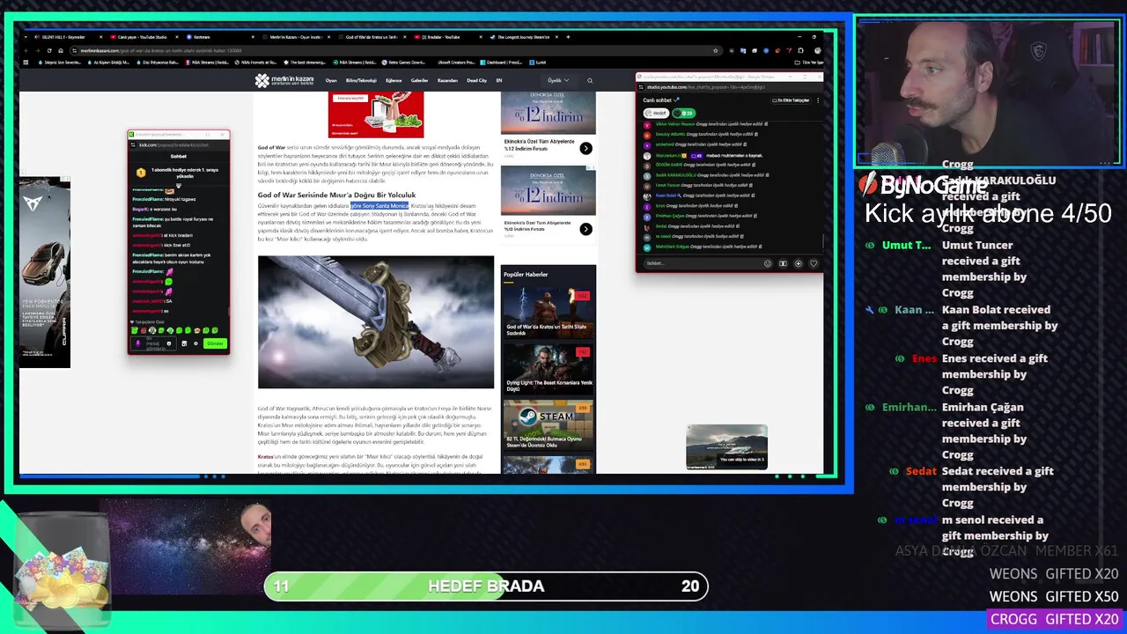This screenshot has height=634, width=1127.
Task: Open the Dead City site menu
Action: click(x=476, y=80)
